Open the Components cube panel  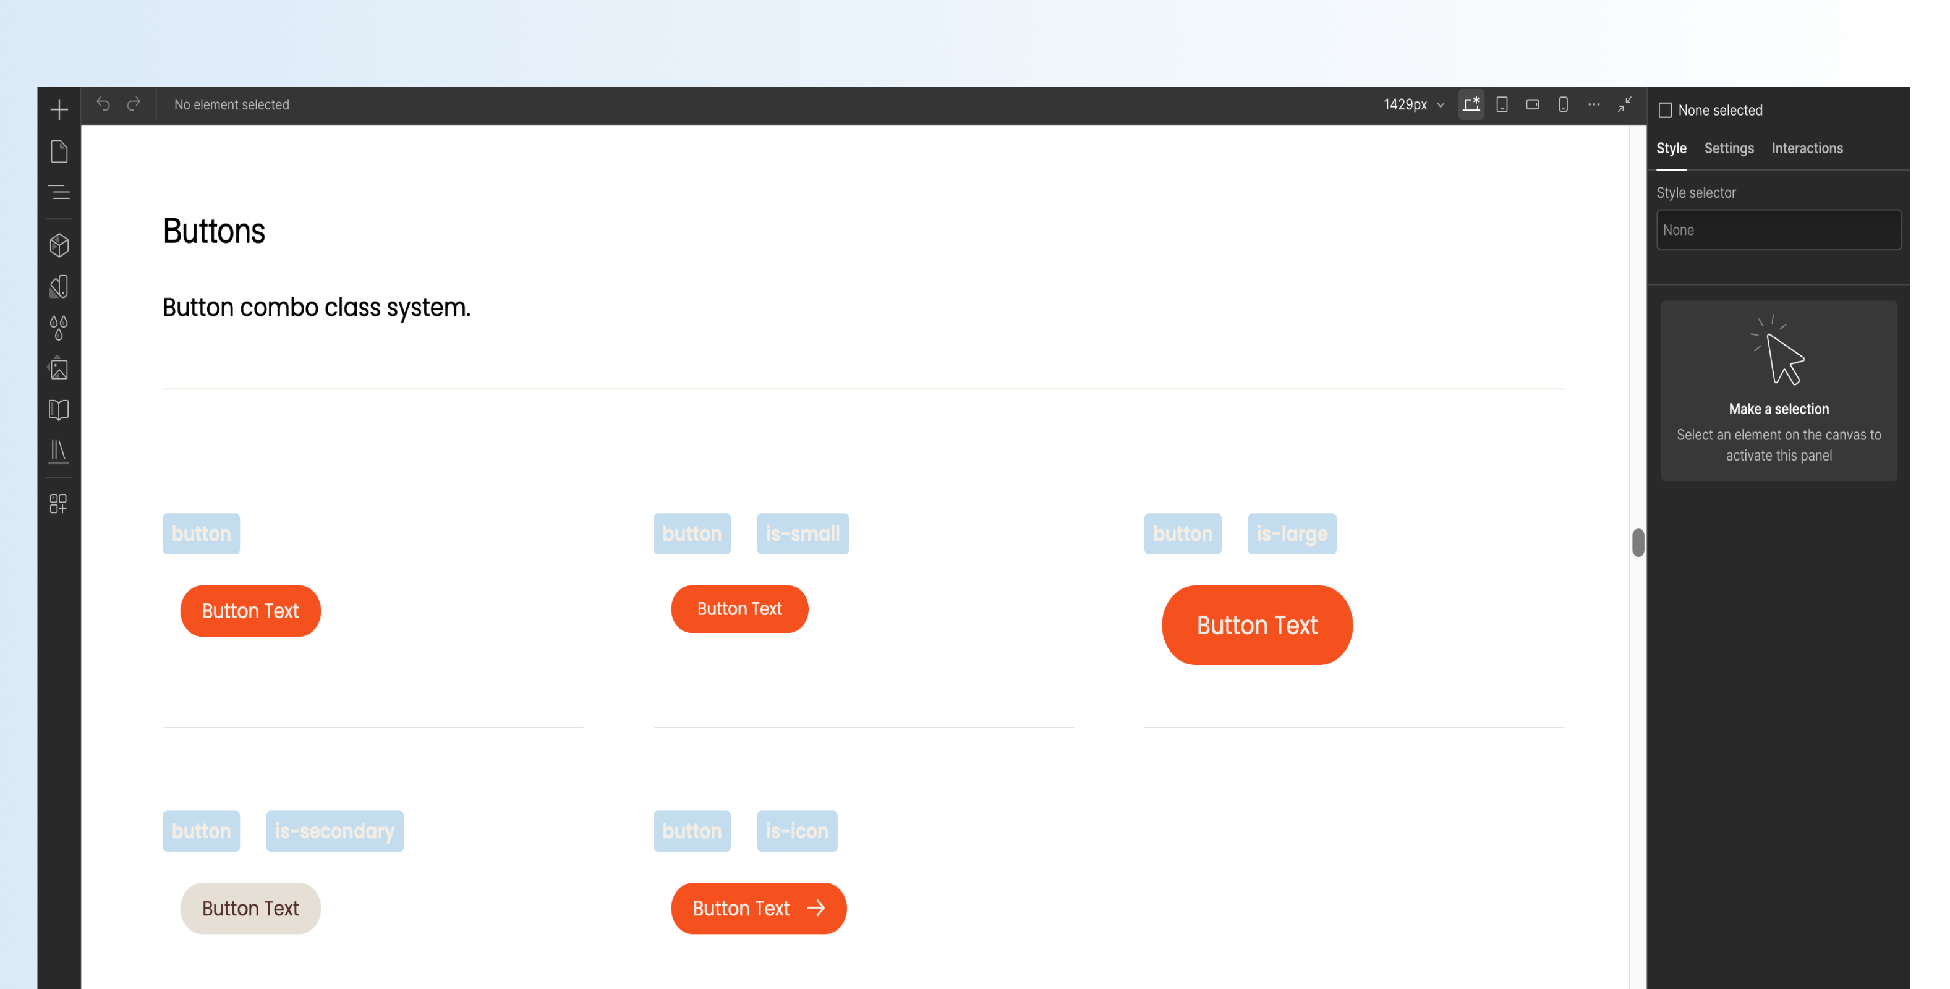click(x=59, y=245)
